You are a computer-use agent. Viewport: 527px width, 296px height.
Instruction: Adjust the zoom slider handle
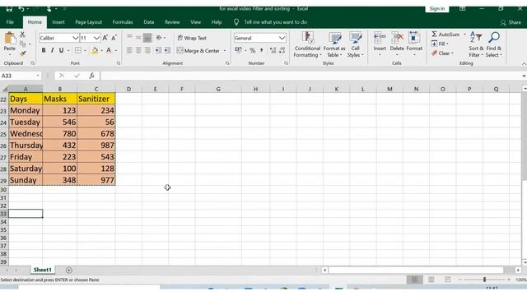pyautogui.click(x=484, y=280)
